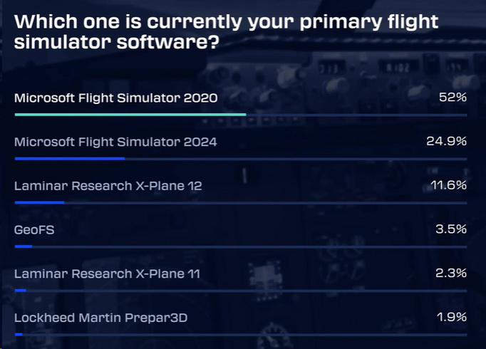Select the Microsoft Flight Simulator 2020 poll option
The height and width of the screenshot is (349, 486).
pos(115,98)
